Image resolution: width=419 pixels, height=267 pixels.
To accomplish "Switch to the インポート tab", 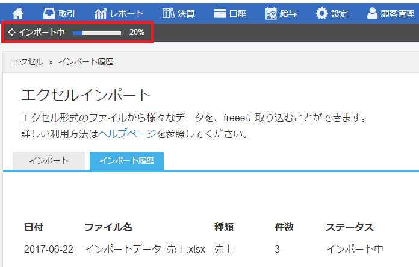I will click(49, 161).
